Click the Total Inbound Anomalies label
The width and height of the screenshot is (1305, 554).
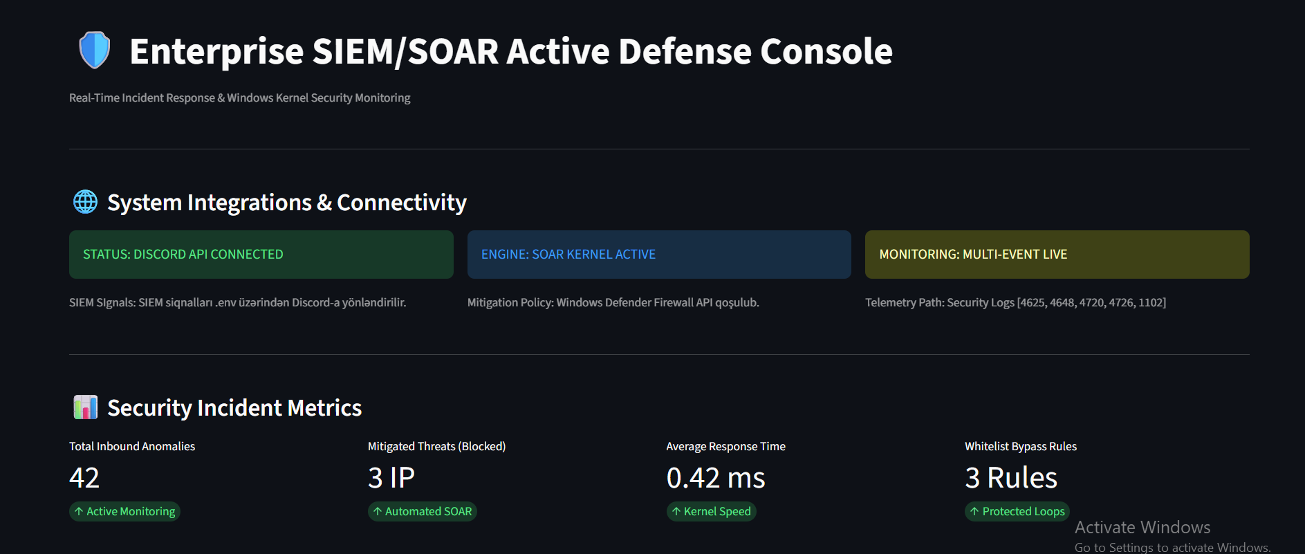(x=132, y=447)
